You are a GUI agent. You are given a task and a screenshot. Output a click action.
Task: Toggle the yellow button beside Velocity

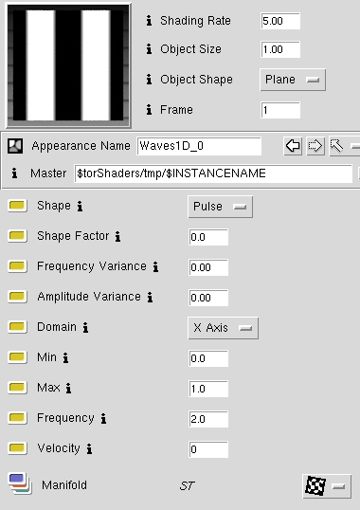pos(17,448)
